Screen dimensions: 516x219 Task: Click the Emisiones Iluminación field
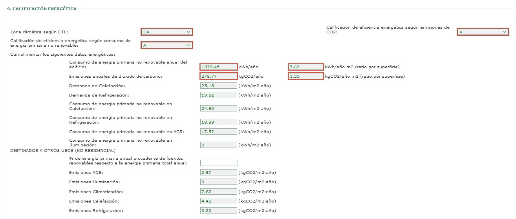pos(219,182)
